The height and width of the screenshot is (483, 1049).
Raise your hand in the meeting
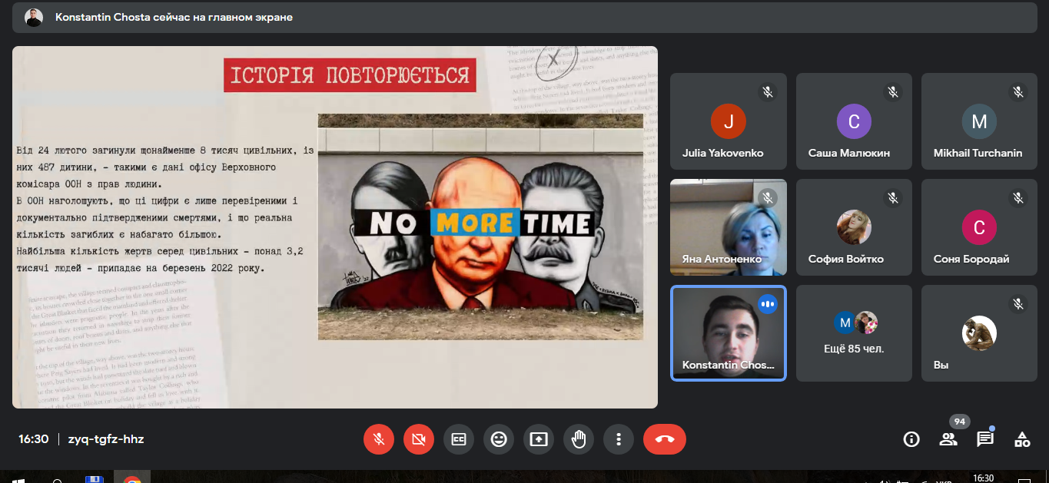579,439
